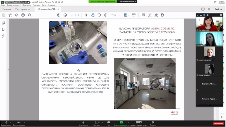Pause the Zoom recording
The width and height of the screenshot is (226, 127).
[137, 122]
